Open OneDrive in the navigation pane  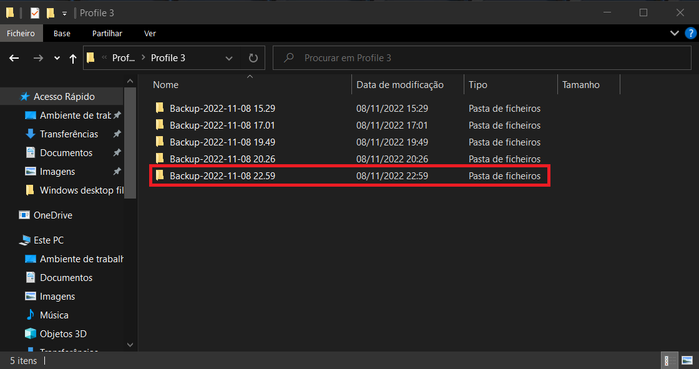pos(52,215)
